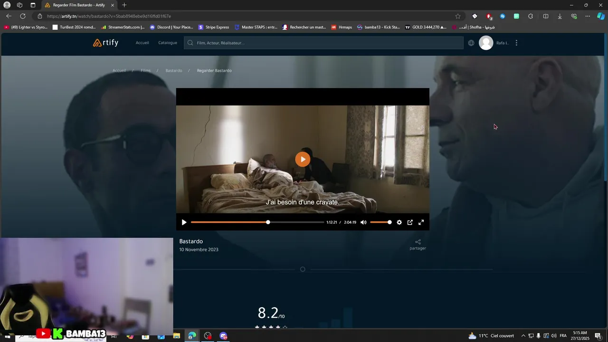Open the Catalogue menu item
608x342 pixels.
pyautogui.click(x=168, y=43)
